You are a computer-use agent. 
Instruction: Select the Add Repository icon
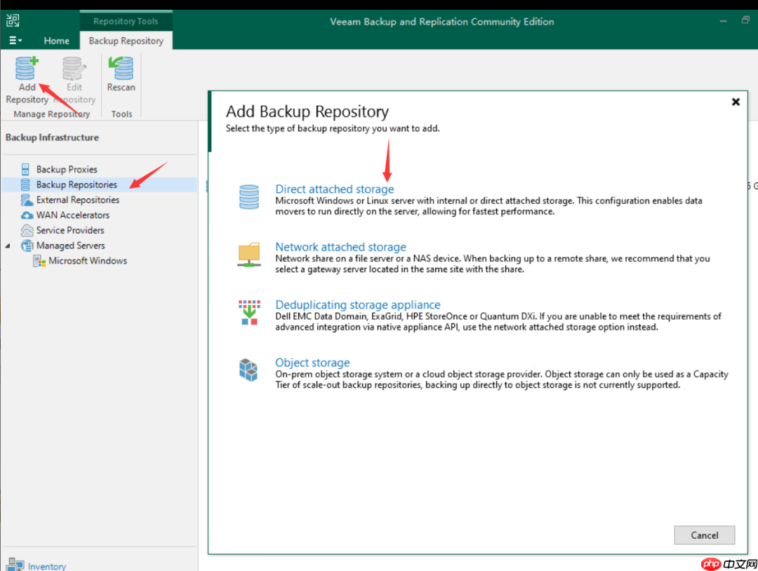(26, 69)
